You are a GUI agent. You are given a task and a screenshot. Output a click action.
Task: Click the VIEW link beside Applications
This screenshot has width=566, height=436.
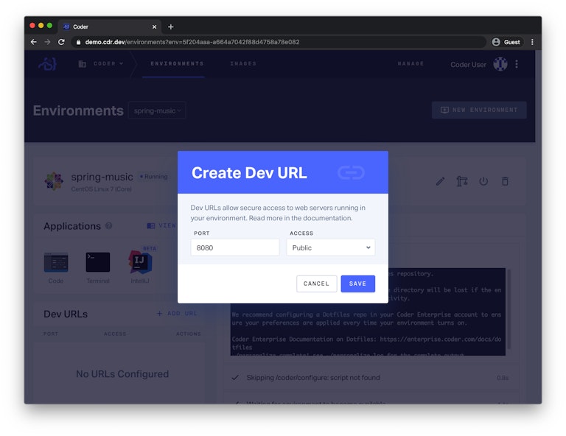click(x=161, y=225)
